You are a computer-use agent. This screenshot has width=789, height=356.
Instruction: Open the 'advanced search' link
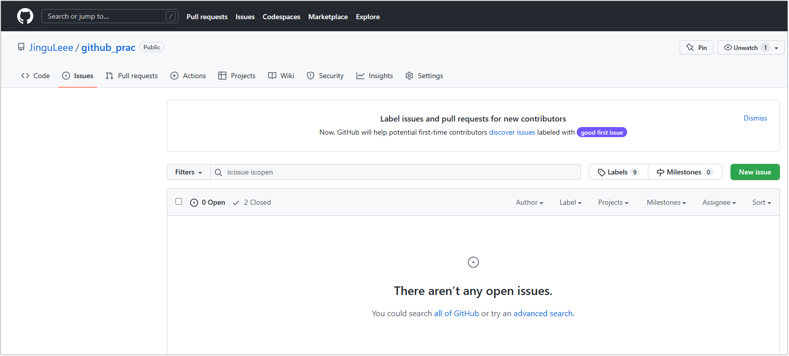coord(543,313)
